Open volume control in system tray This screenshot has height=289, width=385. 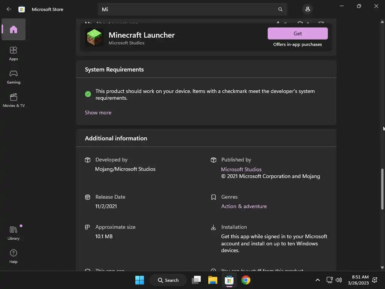[339, 280]
